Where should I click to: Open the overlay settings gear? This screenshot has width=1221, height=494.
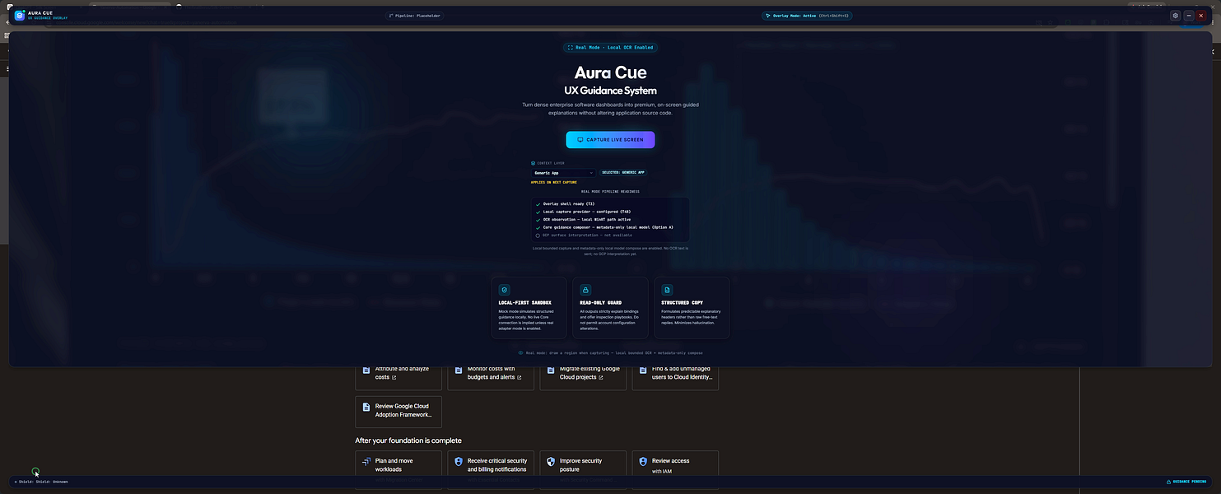pyautogui.click(x=1175, y=16)
